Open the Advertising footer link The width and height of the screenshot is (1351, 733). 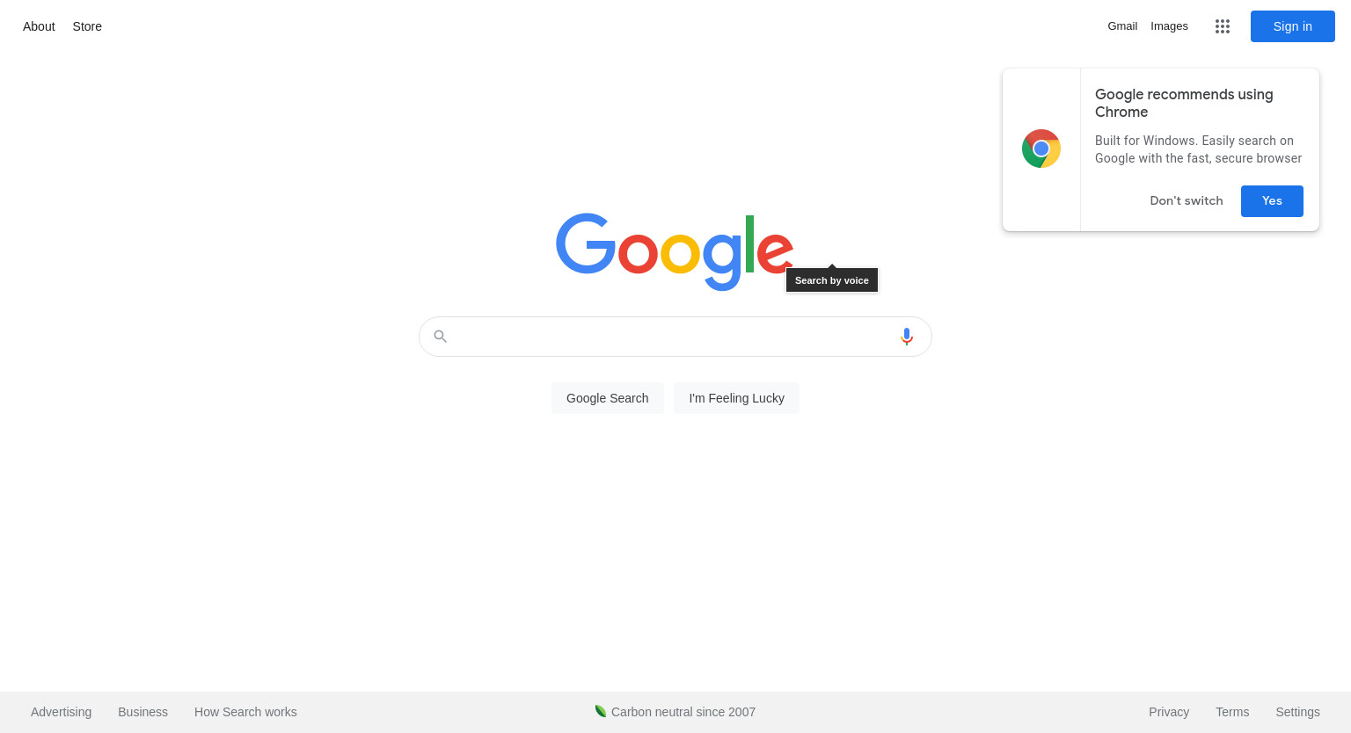(61, 712)
